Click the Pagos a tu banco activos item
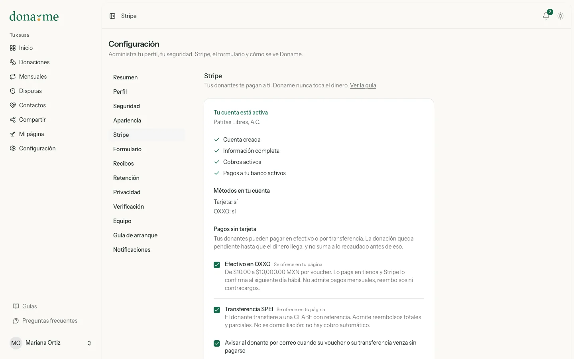574x359 pixels. coord(250,173)
